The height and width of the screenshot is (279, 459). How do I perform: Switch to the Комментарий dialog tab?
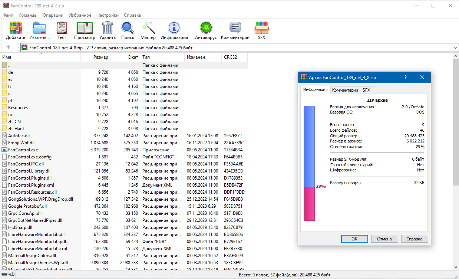(345, 90)
